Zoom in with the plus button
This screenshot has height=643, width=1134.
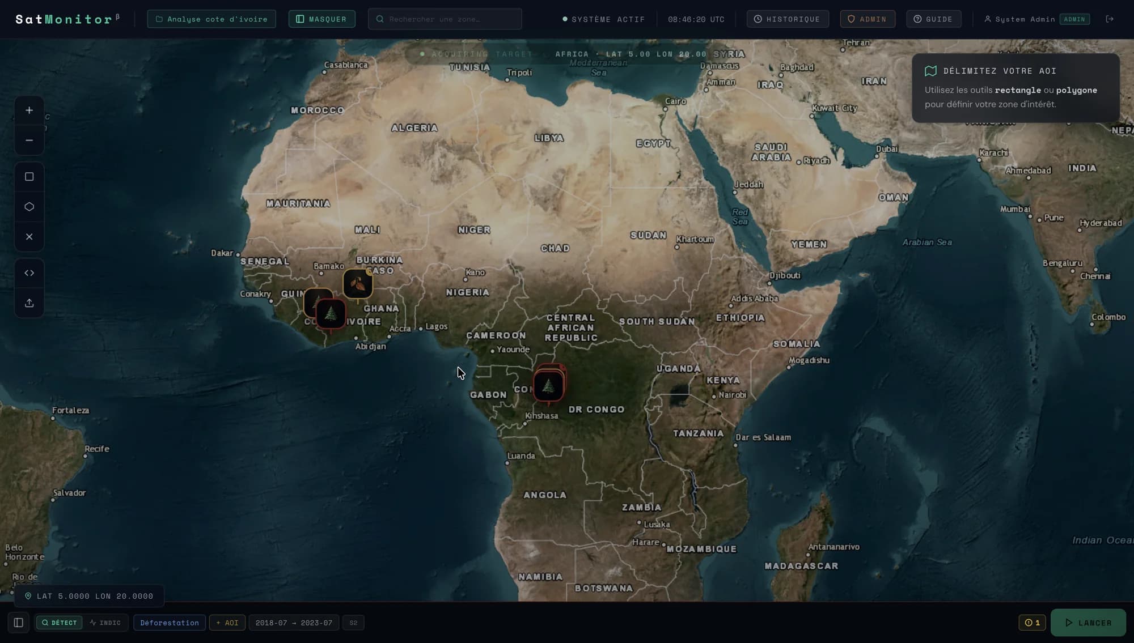click(x=29, y=110)
